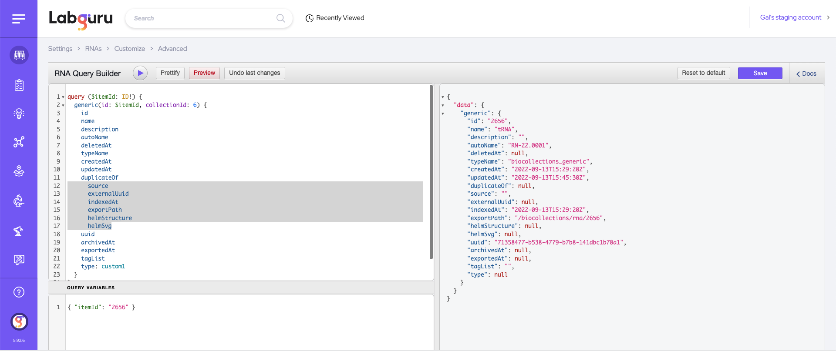Collapse query fold arrow on line 1
The height and width of the screenshot is (351, 836).
point(63,97)
